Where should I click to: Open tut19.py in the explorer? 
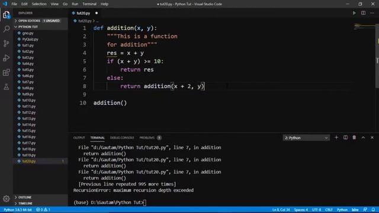pos(40,155)
